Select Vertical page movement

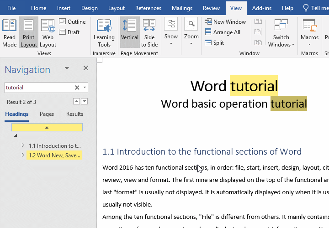(130, 32)
